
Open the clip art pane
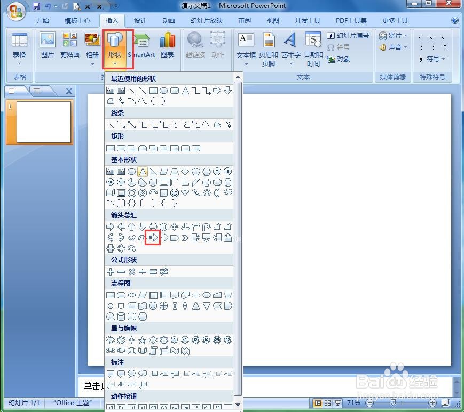[x=70, y=45]
